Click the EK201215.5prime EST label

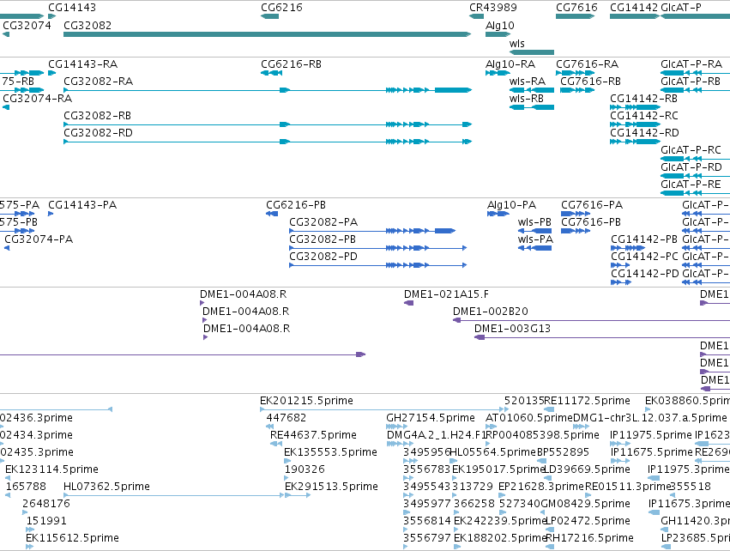(x=306, y=401)
